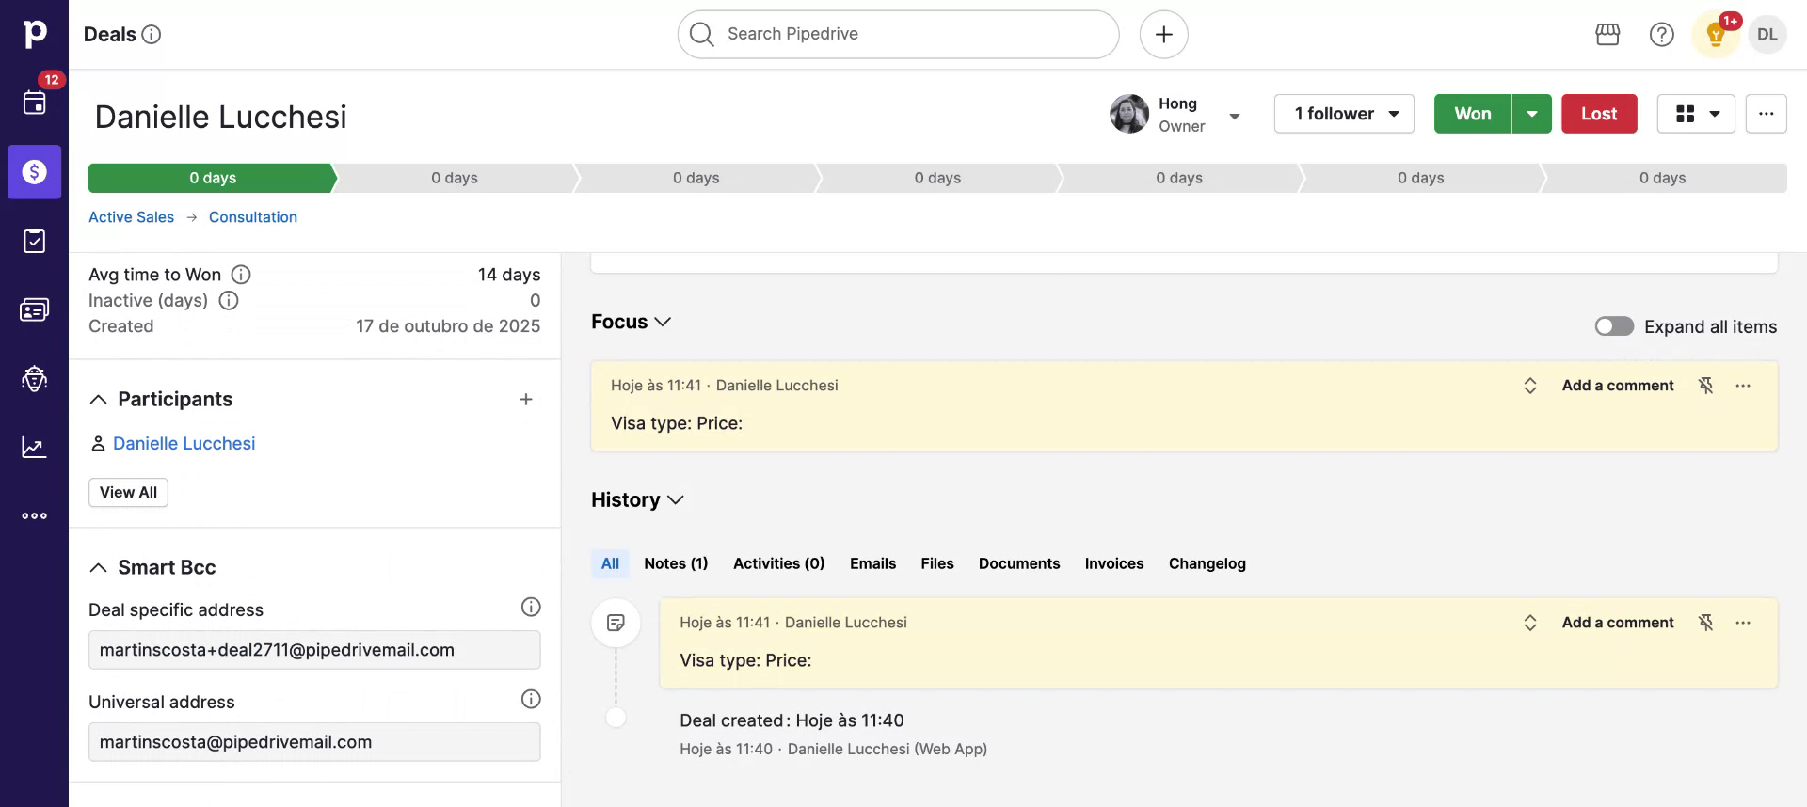
Task: Open Danielle Lucchesi participant link
Action: point(184,443)
